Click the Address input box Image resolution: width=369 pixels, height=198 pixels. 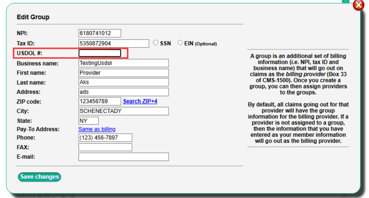click(x=123, y=92)
